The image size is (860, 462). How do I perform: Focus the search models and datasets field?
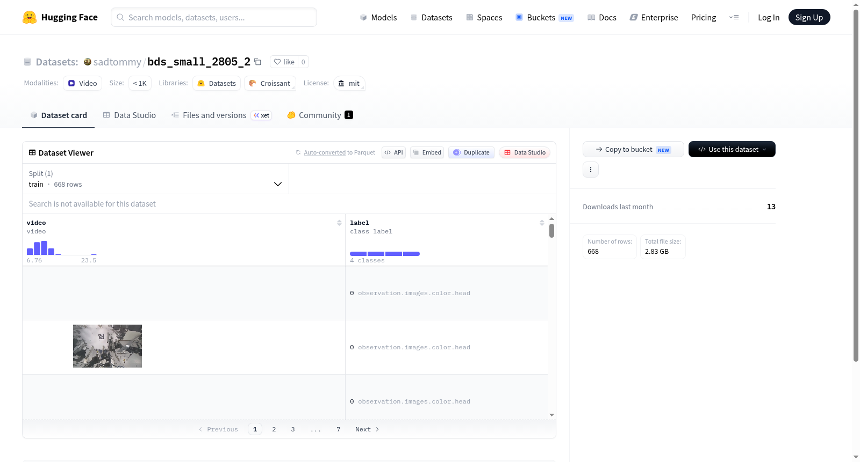[x=214, y=17]
